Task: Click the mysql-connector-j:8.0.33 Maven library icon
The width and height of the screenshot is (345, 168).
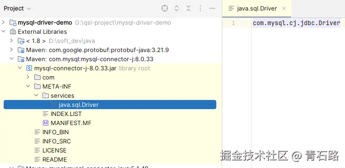Action: (x=21, y=59)
